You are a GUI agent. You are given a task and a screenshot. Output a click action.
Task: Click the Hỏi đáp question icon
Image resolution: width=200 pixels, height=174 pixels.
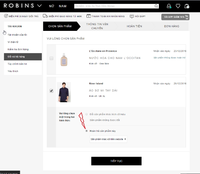click(132, 16)
